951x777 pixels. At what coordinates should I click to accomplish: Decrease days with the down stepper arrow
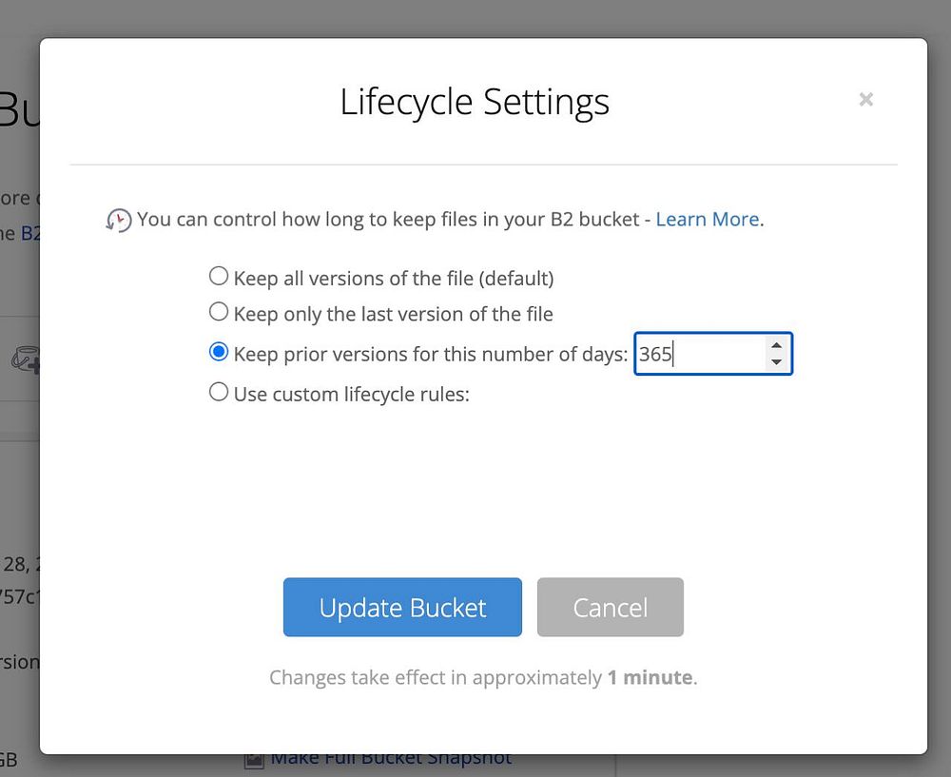point(776,362)
